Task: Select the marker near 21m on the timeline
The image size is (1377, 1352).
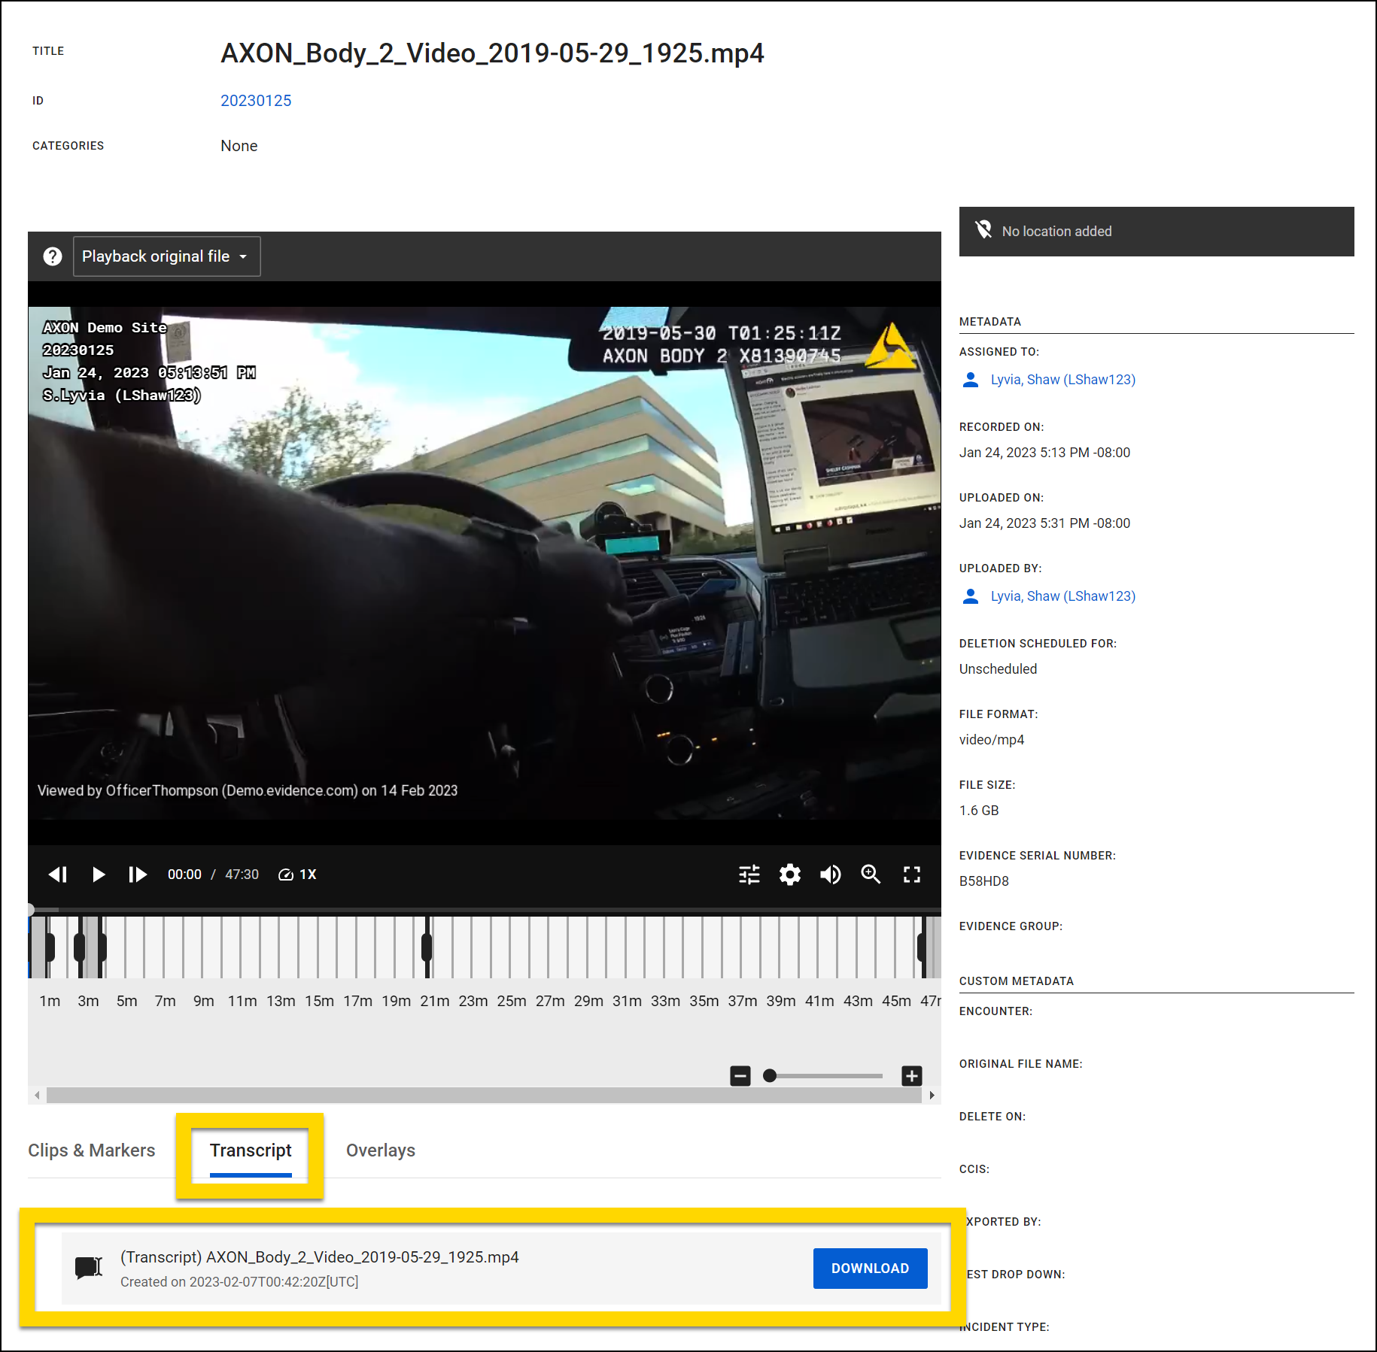Action: pyautogui.click(x=426, y=947)
